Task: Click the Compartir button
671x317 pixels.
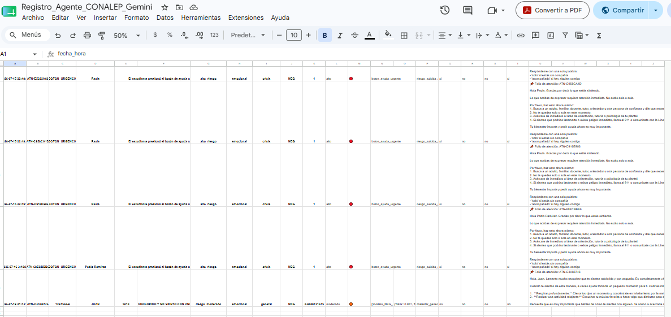Action: pos(622,10)
